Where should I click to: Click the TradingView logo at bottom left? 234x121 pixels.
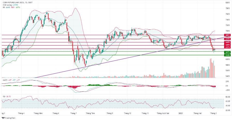(x=8, y=118)
